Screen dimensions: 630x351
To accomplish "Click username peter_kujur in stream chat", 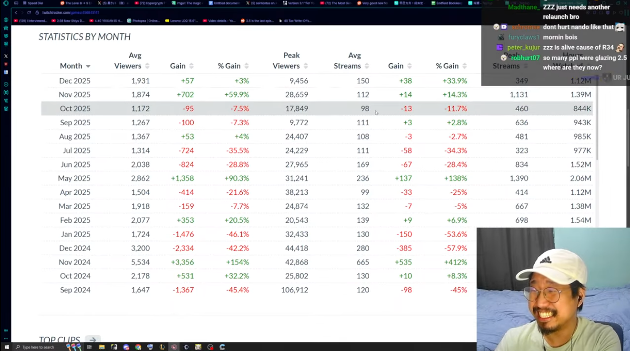I will (524, 48).
